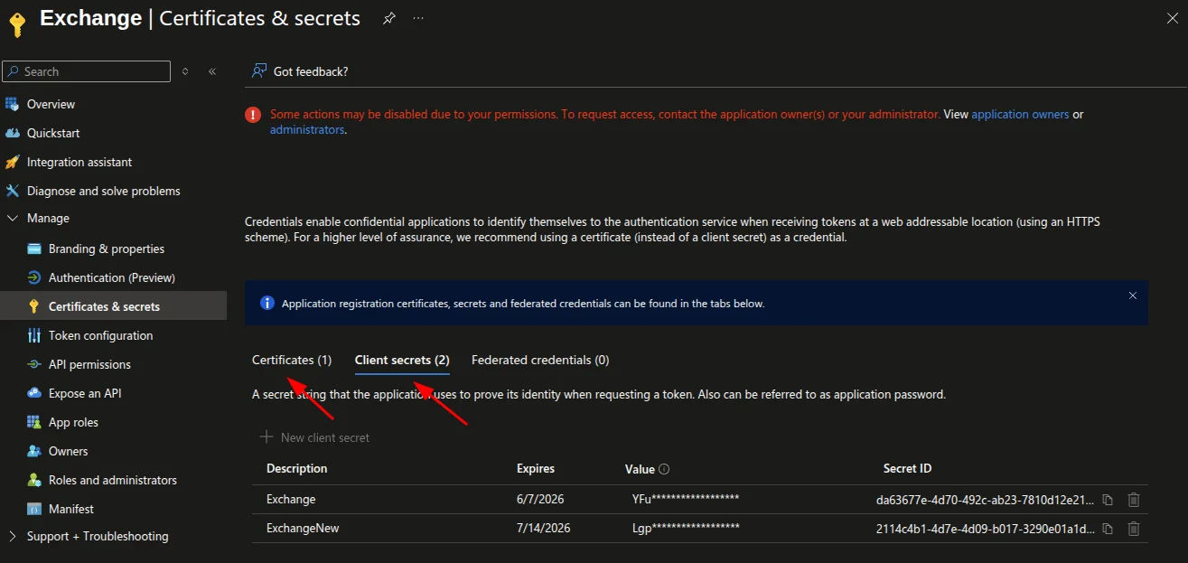The height and width of the screenshot is (563, 1188).
Task: Copy the ExchangeNew secret ID
Action: click(x=1108, y=529)
